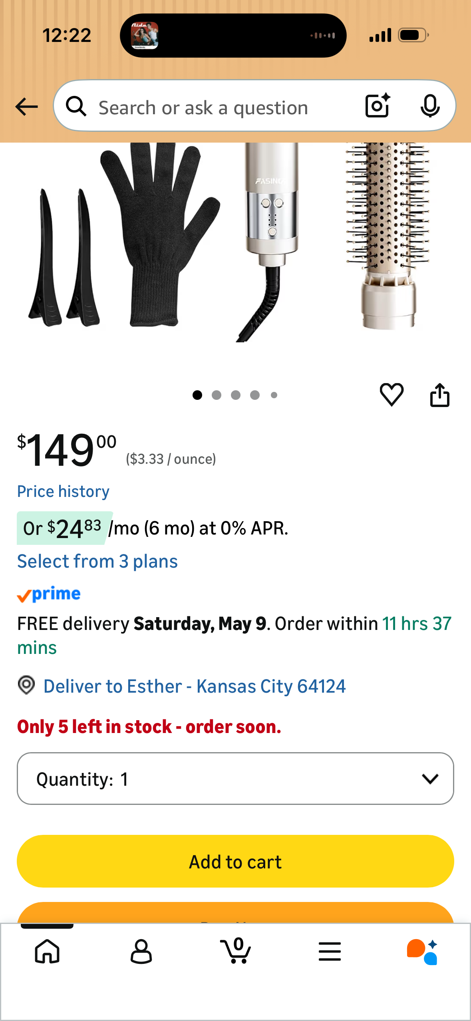471x1021 pixels.
Task: Add item to wish list heart
Action: click(392, 395)
